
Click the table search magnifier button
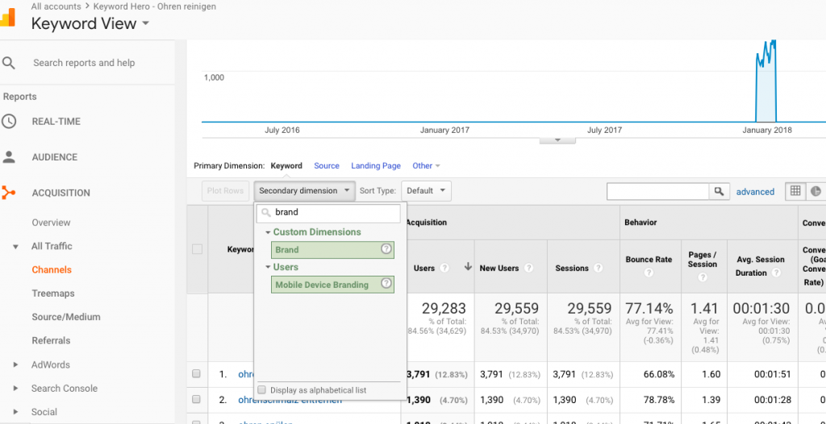pos(719,191)
